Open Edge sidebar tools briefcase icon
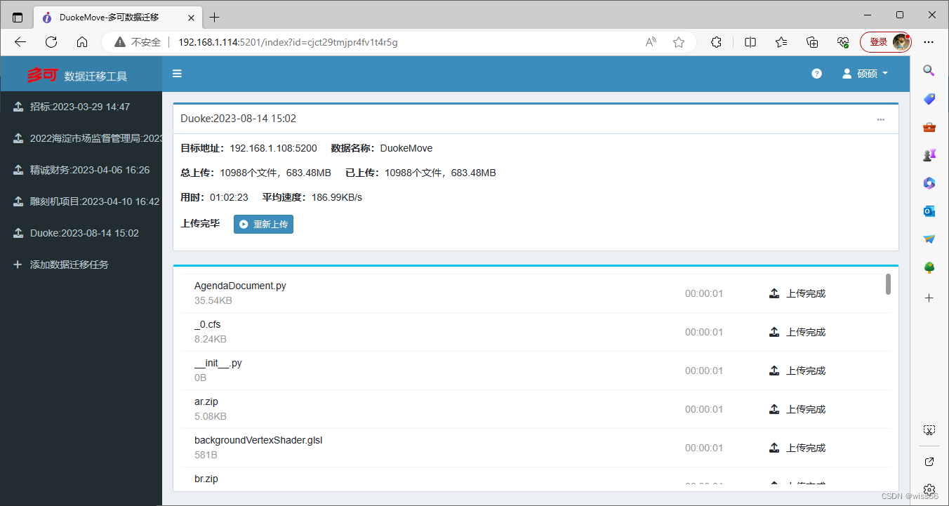Viewport: 949px width, 506px height. coord(929,127)
